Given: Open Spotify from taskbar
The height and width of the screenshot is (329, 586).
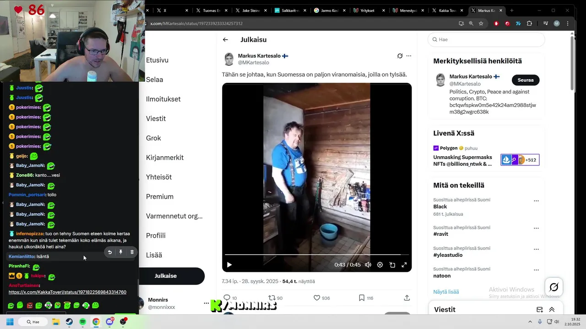Looking at the screenshot, I should pyautogui.click(x=82, y=322).
